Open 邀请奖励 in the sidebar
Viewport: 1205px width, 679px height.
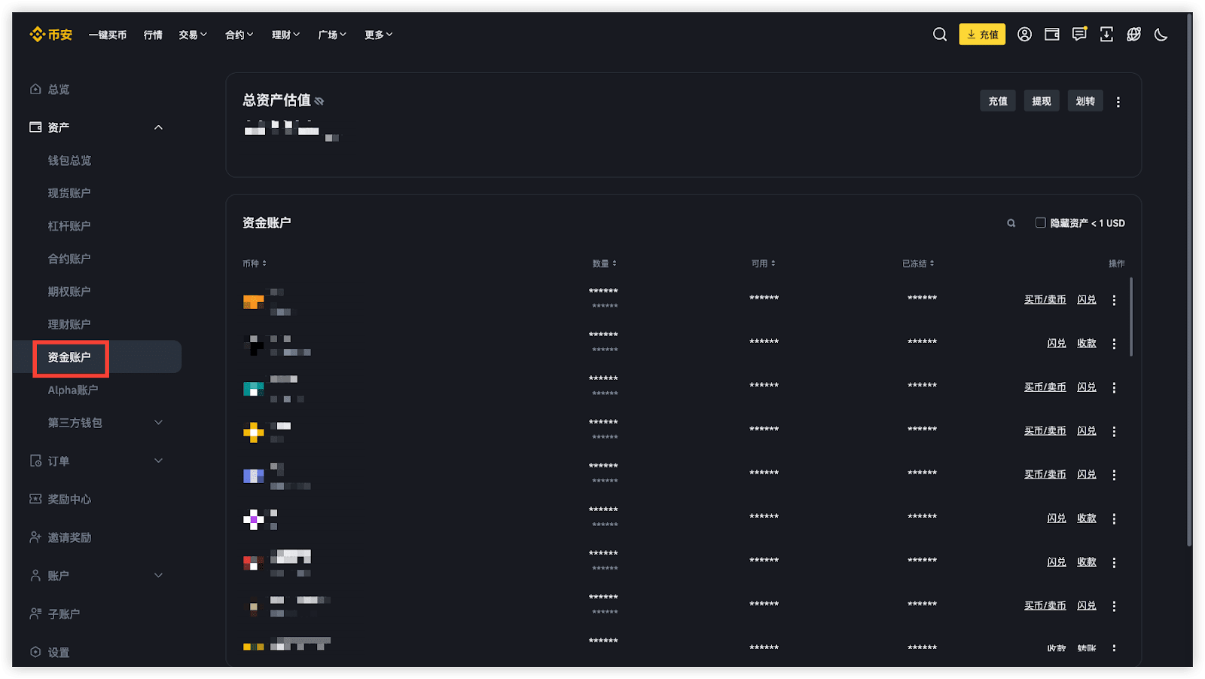(69, 537)
